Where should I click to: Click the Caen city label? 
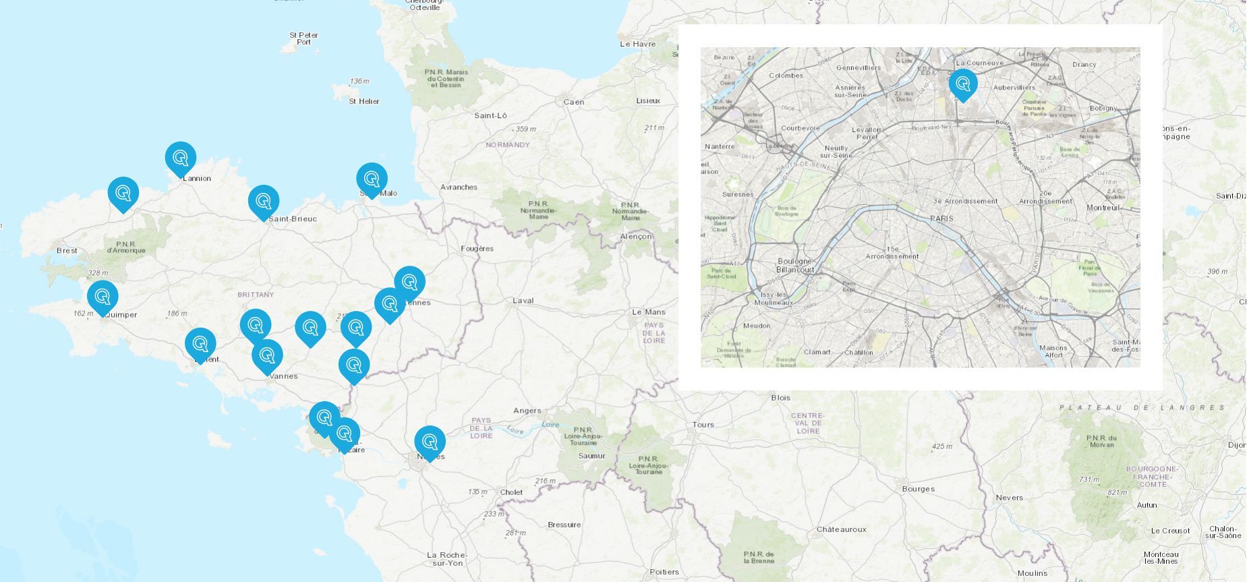click(574, 102)
